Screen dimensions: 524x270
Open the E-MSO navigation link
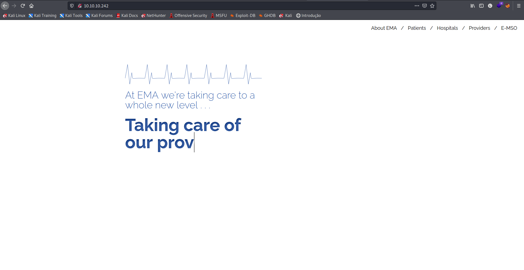(509, 28)
